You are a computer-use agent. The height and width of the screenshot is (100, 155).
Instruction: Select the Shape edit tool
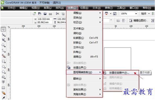coord(4,35)
